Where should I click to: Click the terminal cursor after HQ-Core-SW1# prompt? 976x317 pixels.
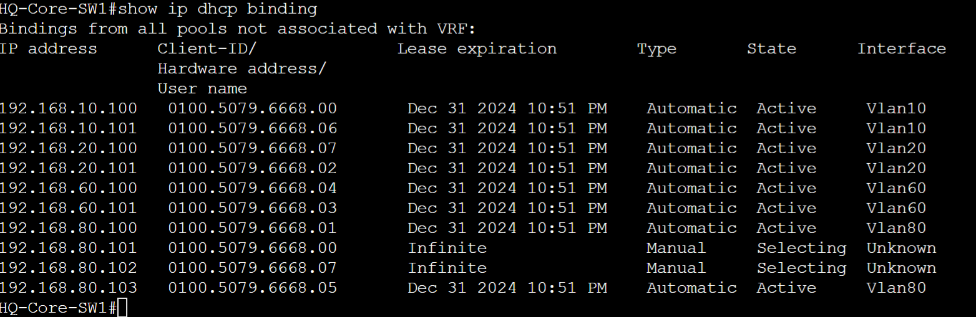coord(122,308)
